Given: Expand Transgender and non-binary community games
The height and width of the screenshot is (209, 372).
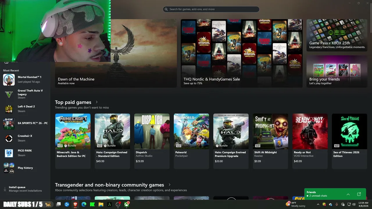Looking at the screenshot, I should [169, 185].
